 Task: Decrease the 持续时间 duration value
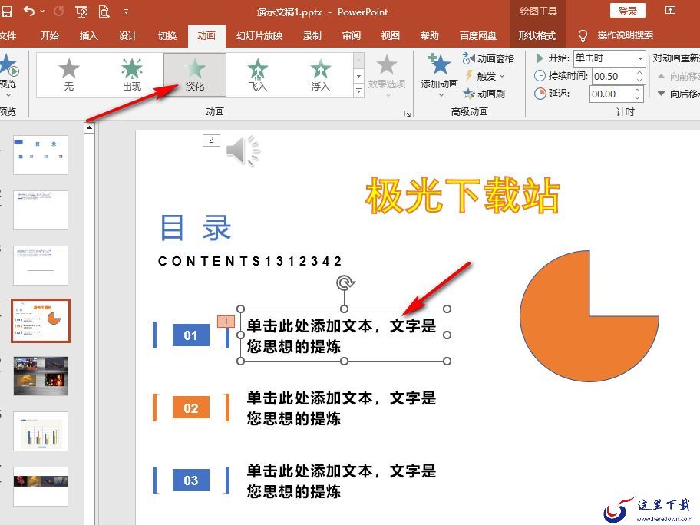pos(639,81)
